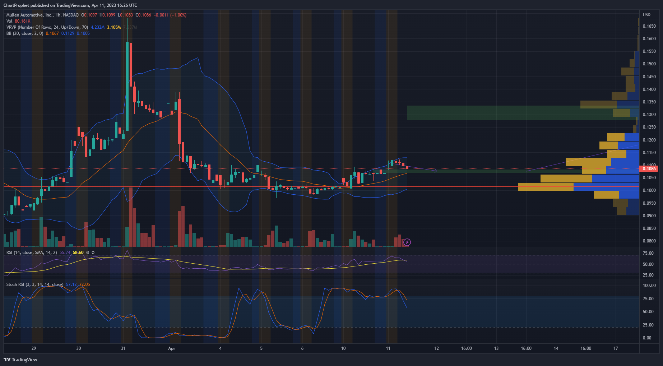Click the date label 6 on time axis
This screenshot has height=366, width=663.
302,348
